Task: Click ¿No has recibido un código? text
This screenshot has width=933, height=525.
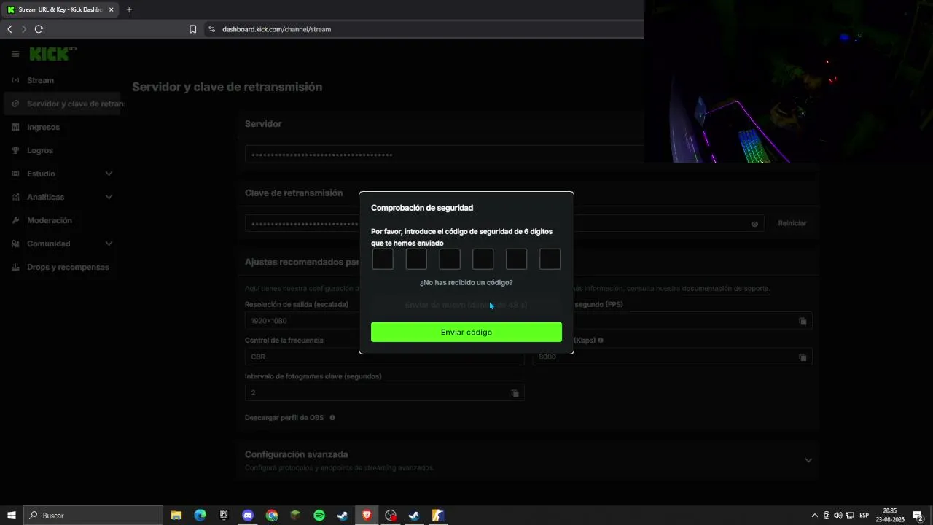Action: point(466,282)
